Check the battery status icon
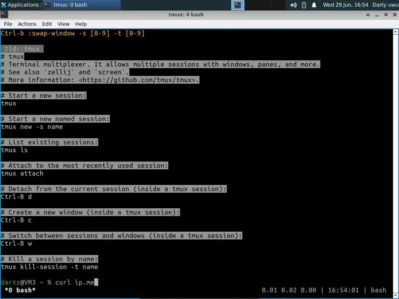The width and height of the screenshot is (399, 299). tap(304, 5)
